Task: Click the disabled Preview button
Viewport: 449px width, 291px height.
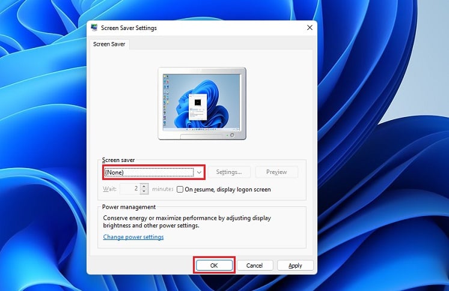Action: [x=276, y=172]
